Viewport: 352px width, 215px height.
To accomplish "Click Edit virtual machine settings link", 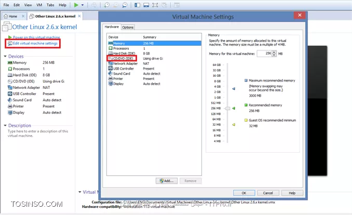I will (x=35, y=43).
